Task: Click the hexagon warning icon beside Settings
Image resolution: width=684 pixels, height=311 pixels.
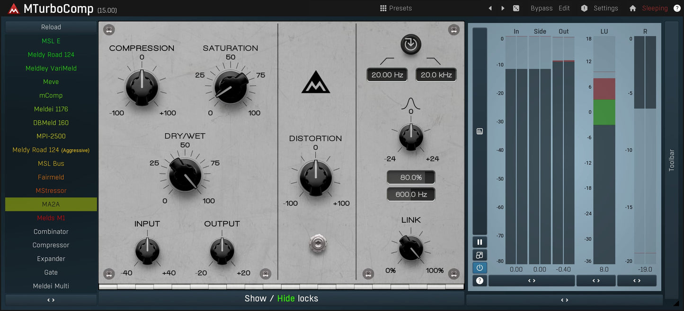Action: (x=584, y=8)
